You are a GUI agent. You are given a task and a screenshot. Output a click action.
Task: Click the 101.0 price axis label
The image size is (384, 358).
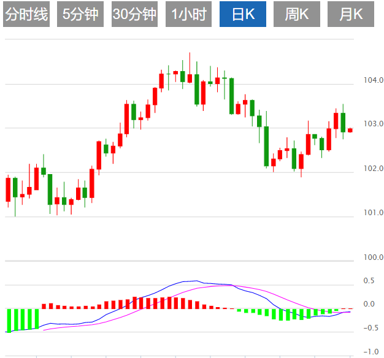point(374,212)
